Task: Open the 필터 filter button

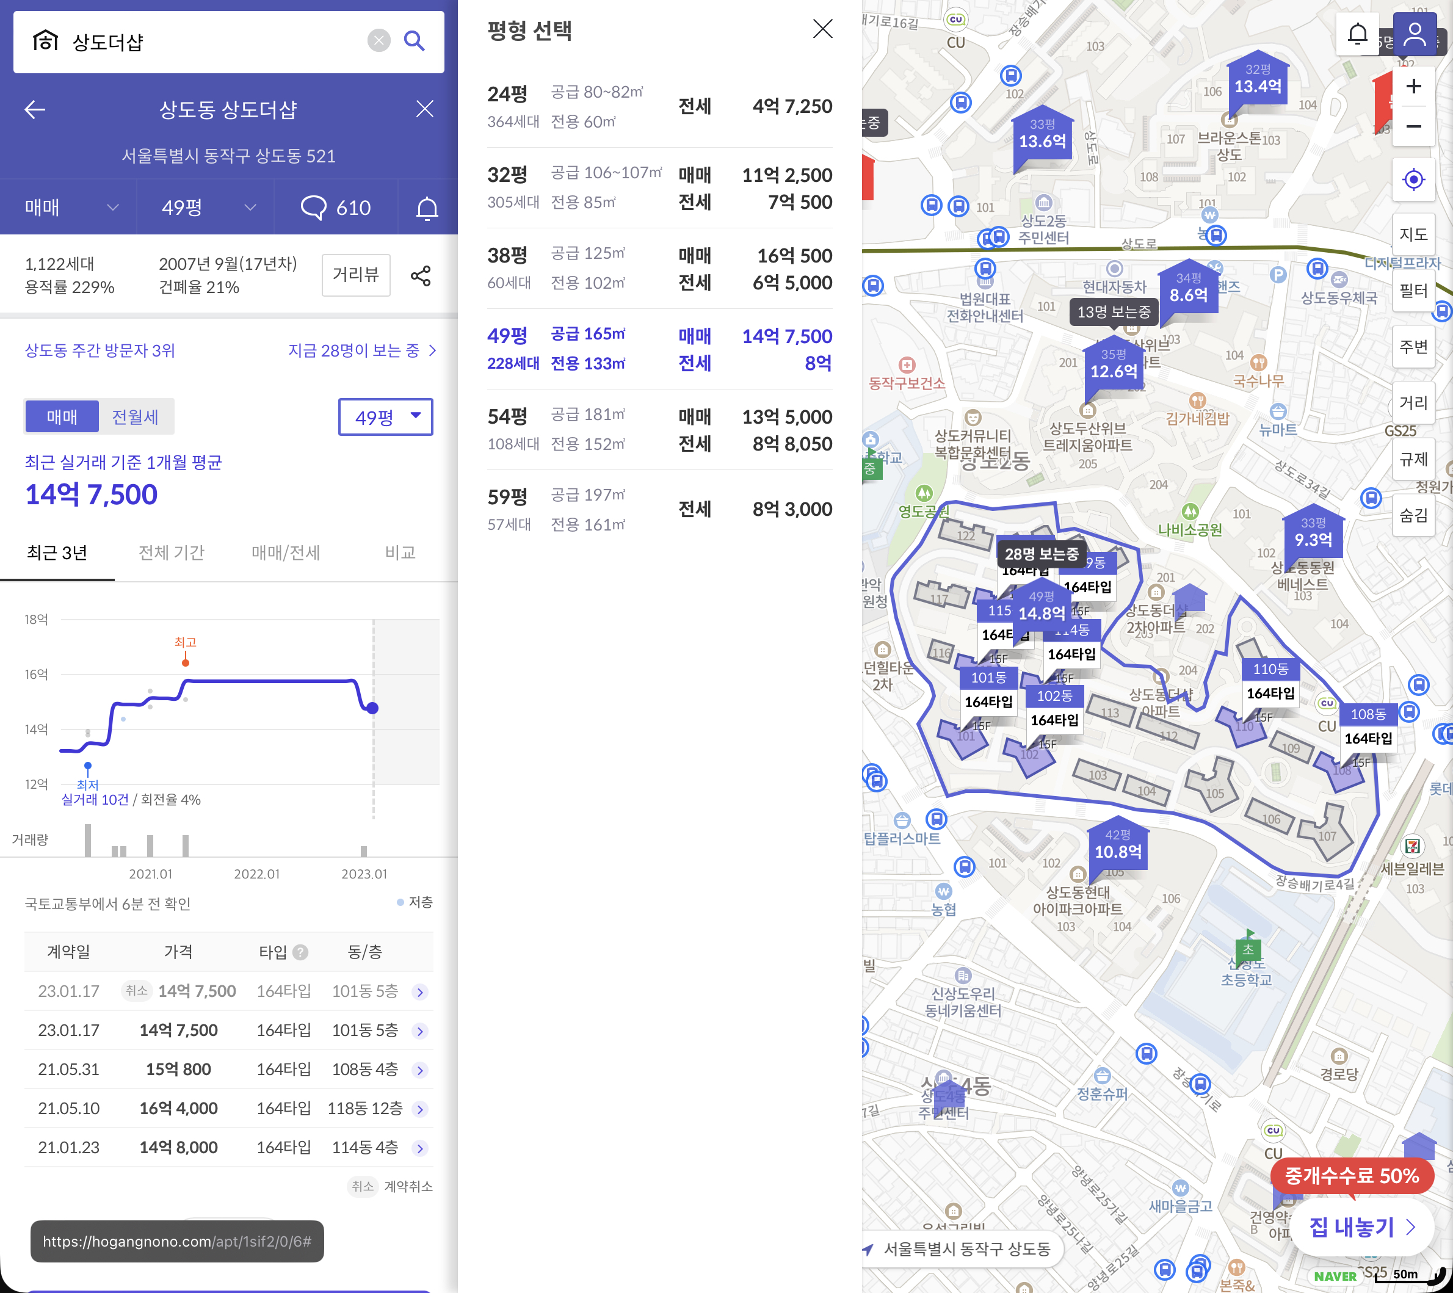Action: point(1414,291)
